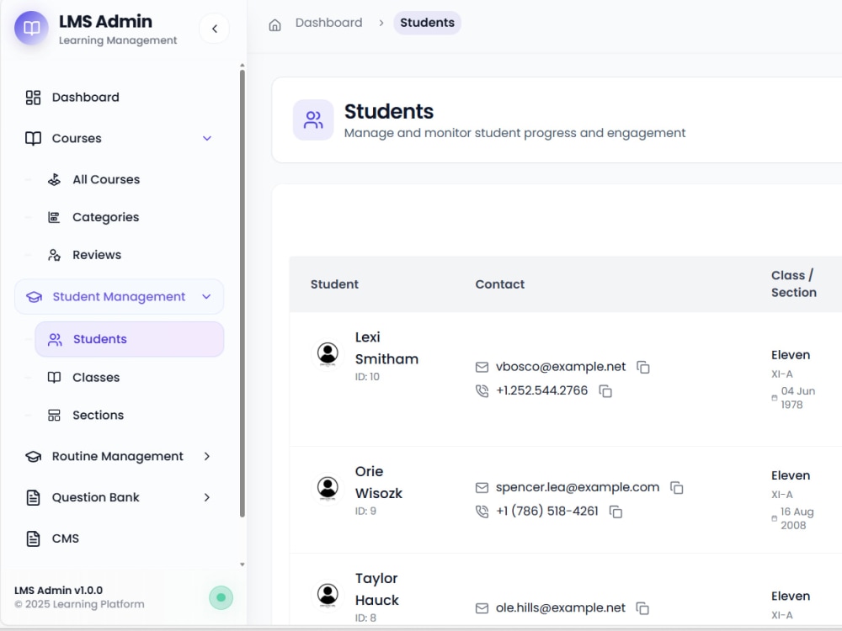Click the Categories icon

click(x=54, y=217)
